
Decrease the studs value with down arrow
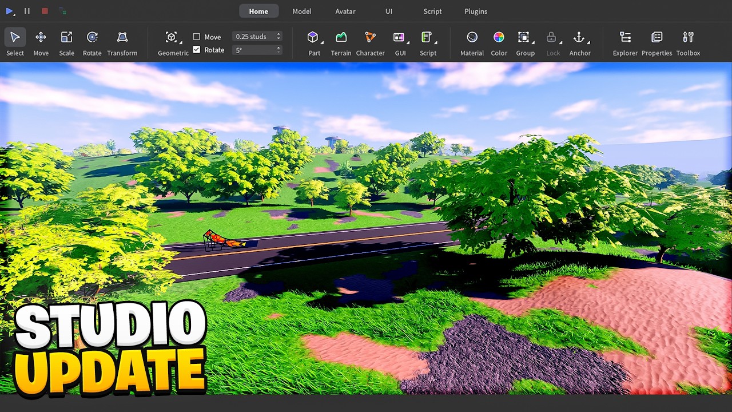click(x=279, y=39)
